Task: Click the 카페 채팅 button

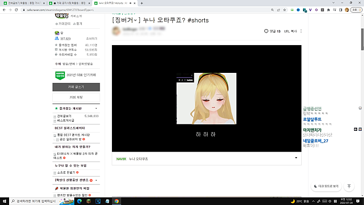Action: [76, 97]
